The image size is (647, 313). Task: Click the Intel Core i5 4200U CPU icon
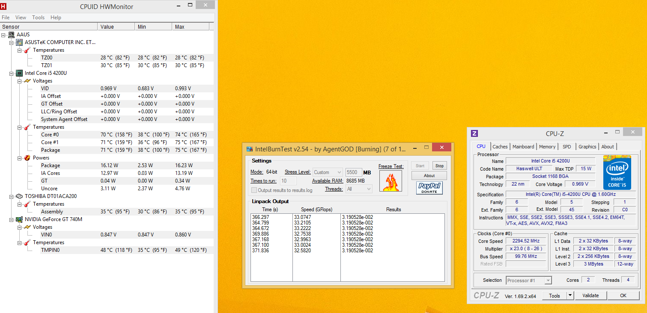tap(19, 73)
